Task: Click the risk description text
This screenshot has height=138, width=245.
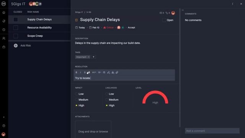Action: pos(108,43)
